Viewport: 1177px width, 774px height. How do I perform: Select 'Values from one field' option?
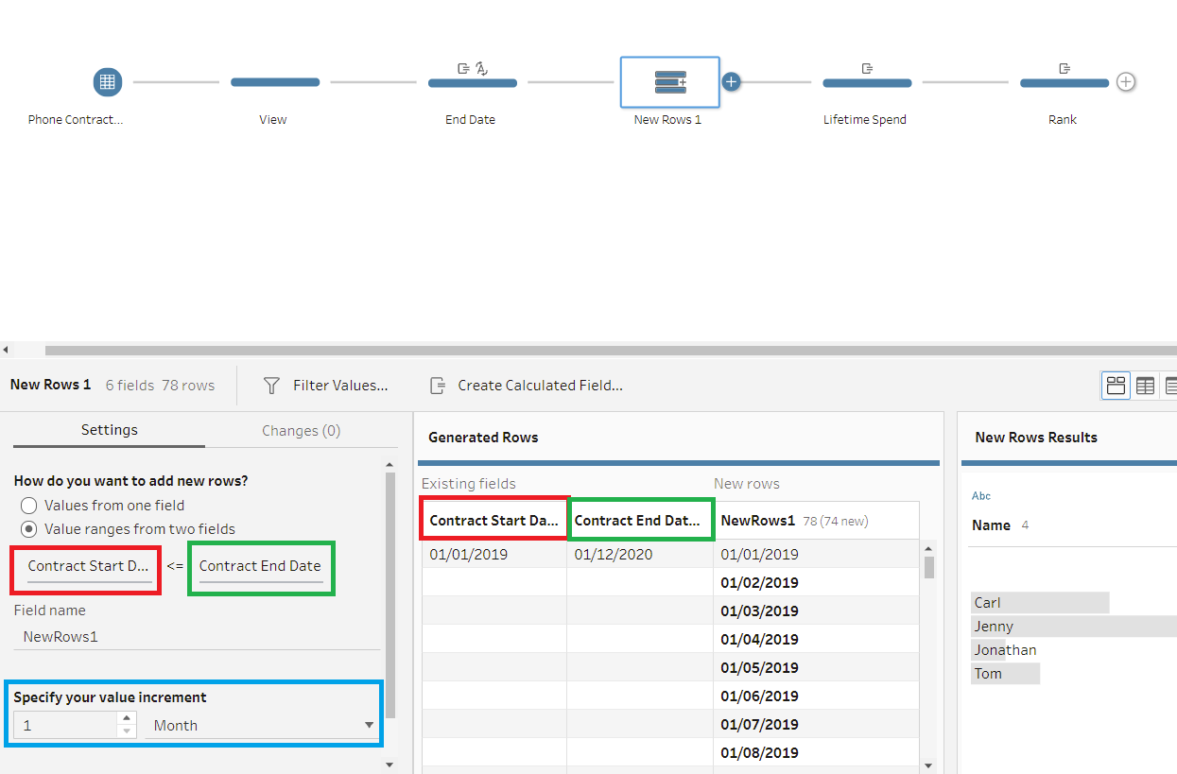click(x=29, y=506)
